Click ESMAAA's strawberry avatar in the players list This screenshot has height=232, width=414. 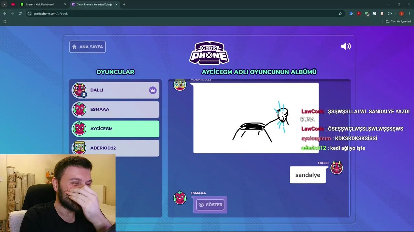(x=80, y=109)
